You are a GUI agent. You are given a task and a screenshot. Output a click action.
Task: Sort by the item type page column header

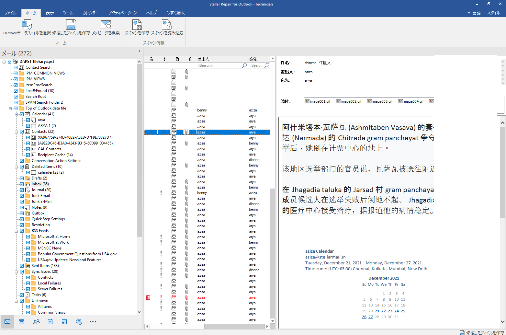(177, 59)
